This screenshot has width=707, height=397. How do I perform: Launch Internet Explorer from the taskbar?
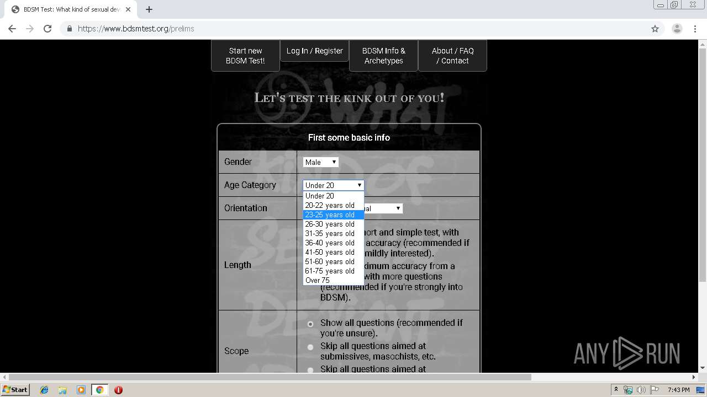[x=44, y=390]
